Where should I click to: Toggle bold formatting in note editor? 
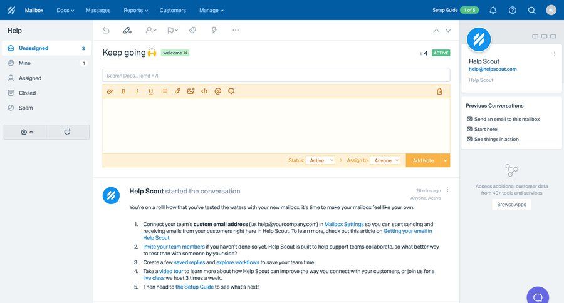pyautogui.click(x=123, y=91)
